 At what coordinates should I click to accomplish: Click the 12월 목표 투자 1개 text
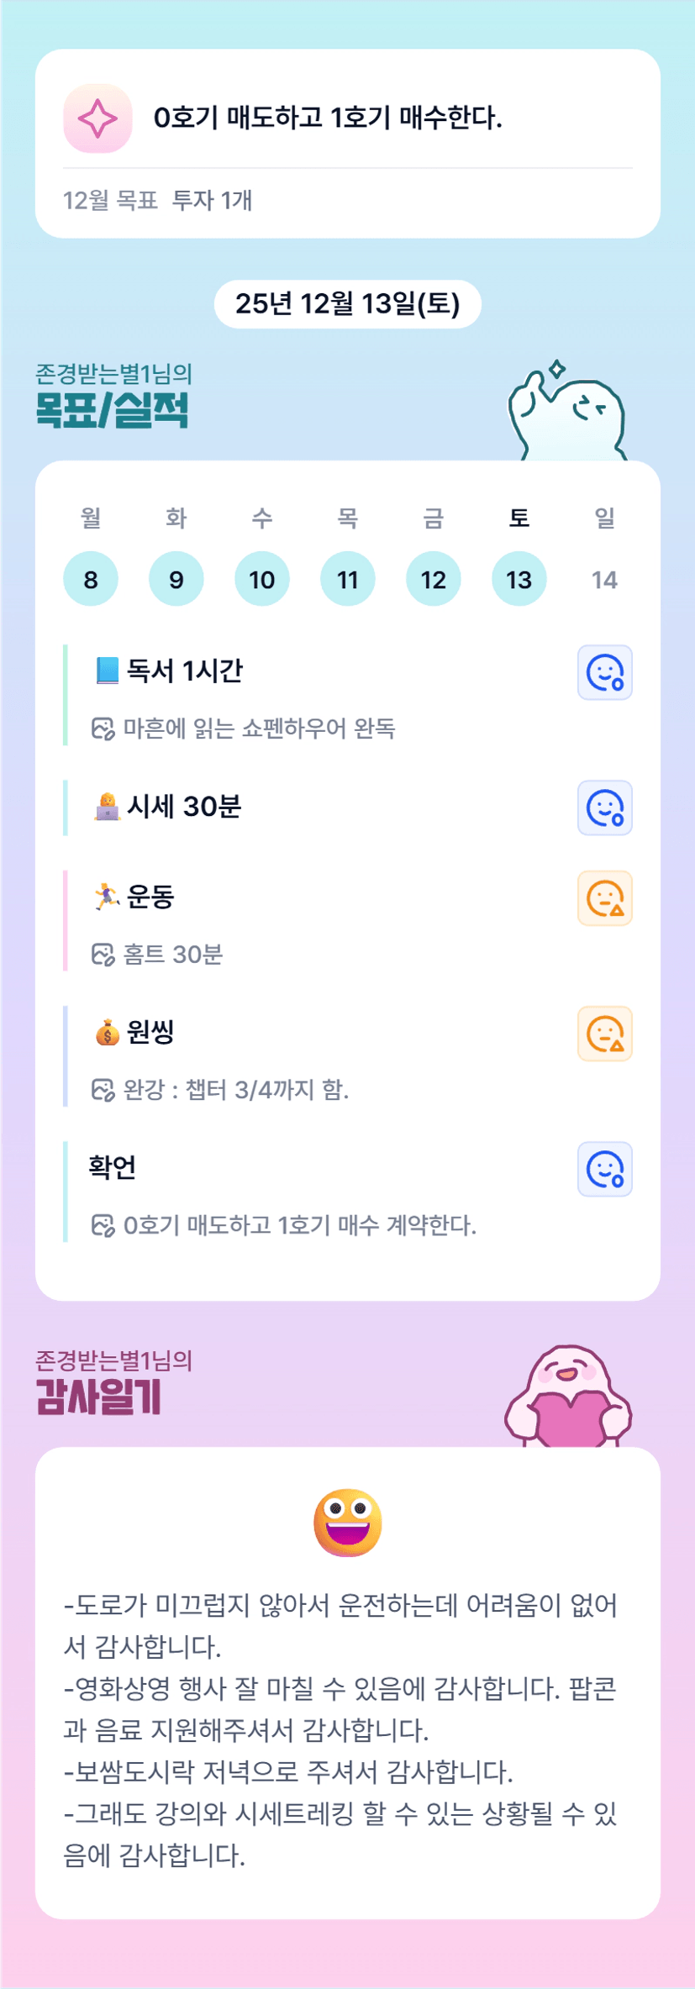[x=157, y=201]
